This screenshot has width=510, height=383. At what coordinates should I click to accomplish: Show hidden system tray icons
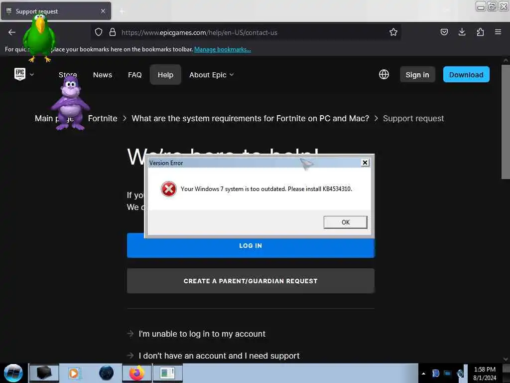[423, 374]
